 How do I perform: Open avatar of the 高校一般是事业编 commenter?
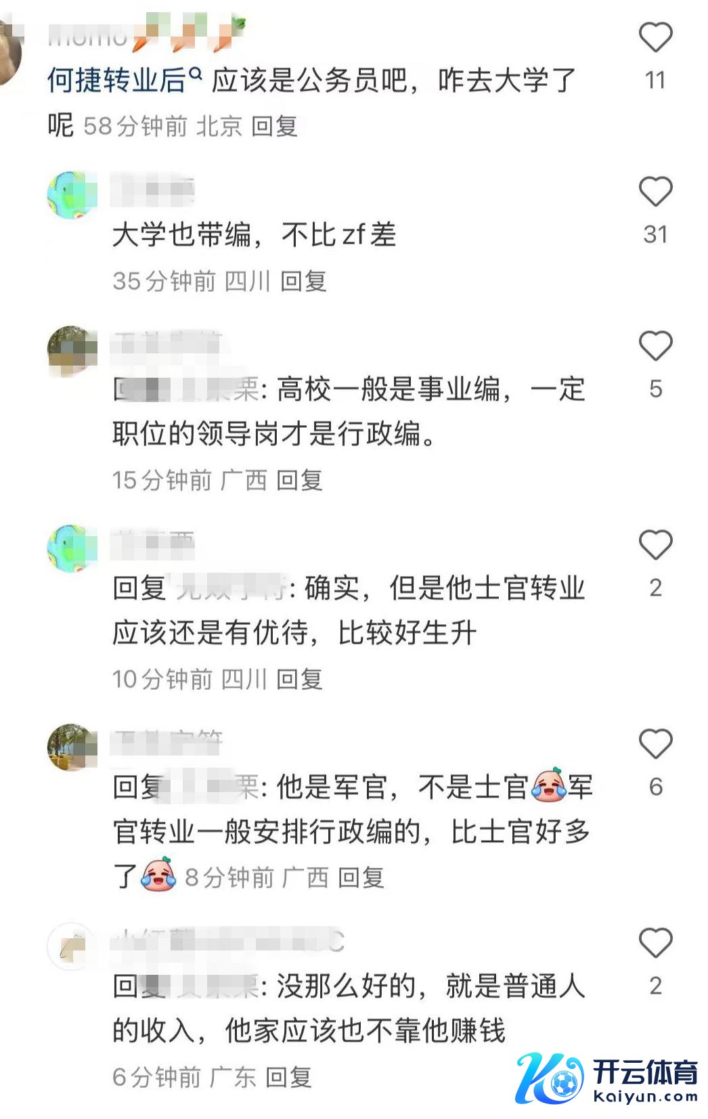pyautogui.click(x=72, y=351)
